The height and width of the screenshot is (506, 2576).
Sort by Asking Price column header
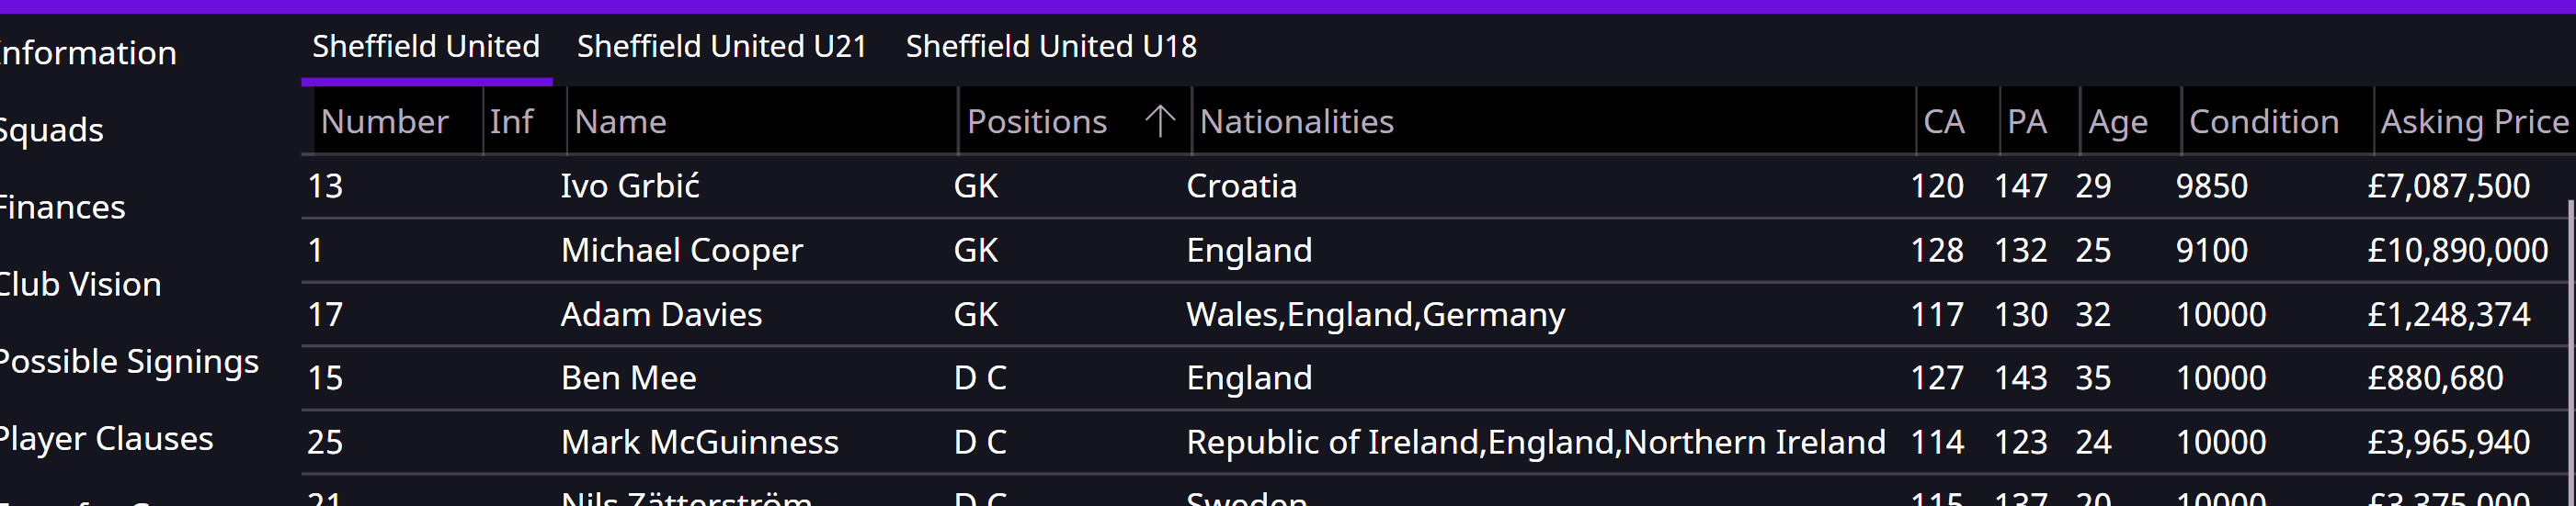[2473, 122]
